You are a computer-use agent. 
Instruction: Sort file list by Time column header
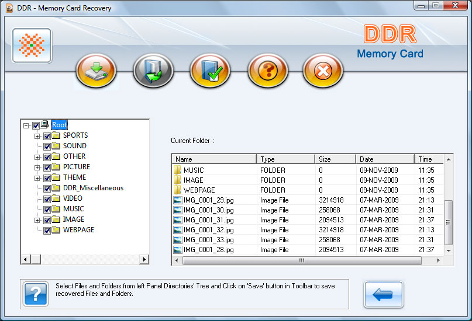[x=429, y=159]
